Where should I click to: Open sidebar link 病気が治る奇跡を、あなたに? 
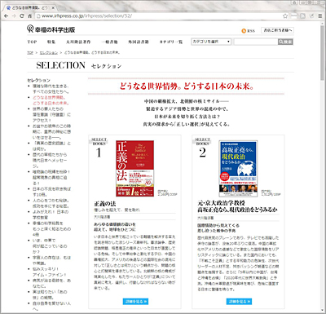pos(51,283)
